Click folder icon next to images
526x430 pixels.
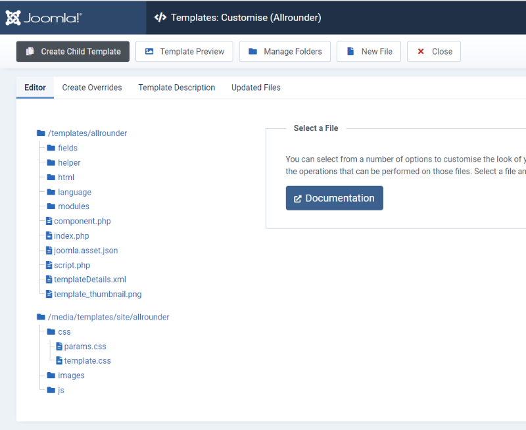[x=51, y=375]
